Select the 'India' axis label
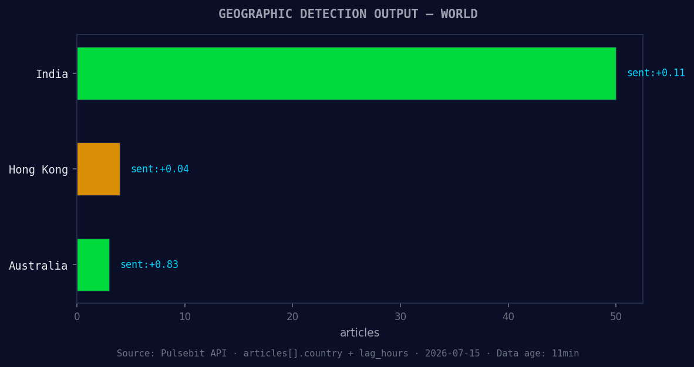This screenshot has width=694, height=367. coord(52,74)
